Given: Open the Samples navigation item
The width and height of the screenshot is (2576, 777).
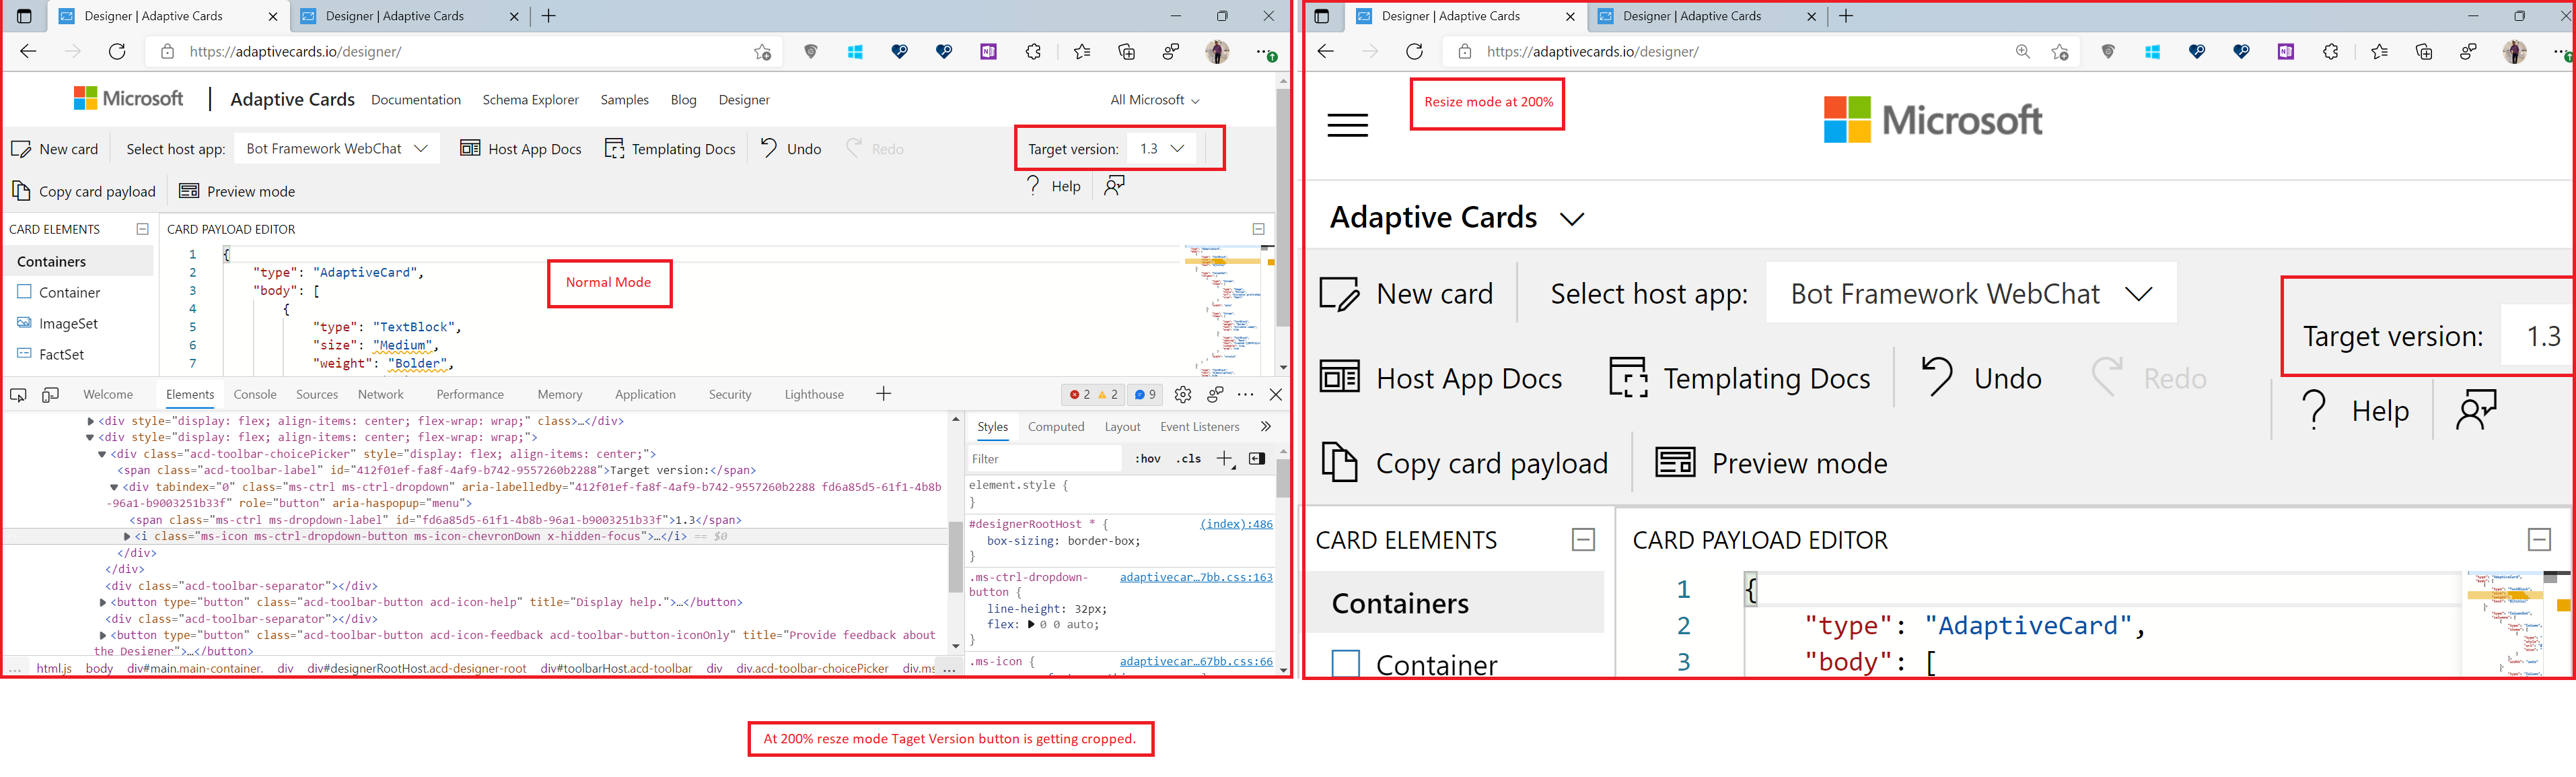Looking at the screenshot, I should [x=624, y=99].
